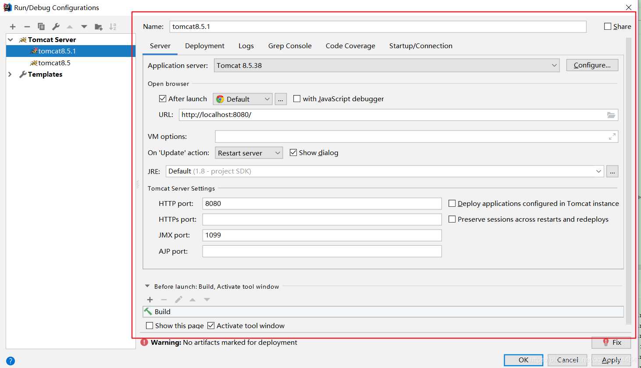Screen dimensions: 641x368
Task: Open On 'Update' action dropdown
Action: [249, 153]
